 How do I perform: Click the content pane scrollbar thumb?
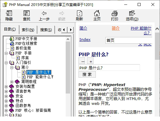pyautogui.click(x=157, y=46)
